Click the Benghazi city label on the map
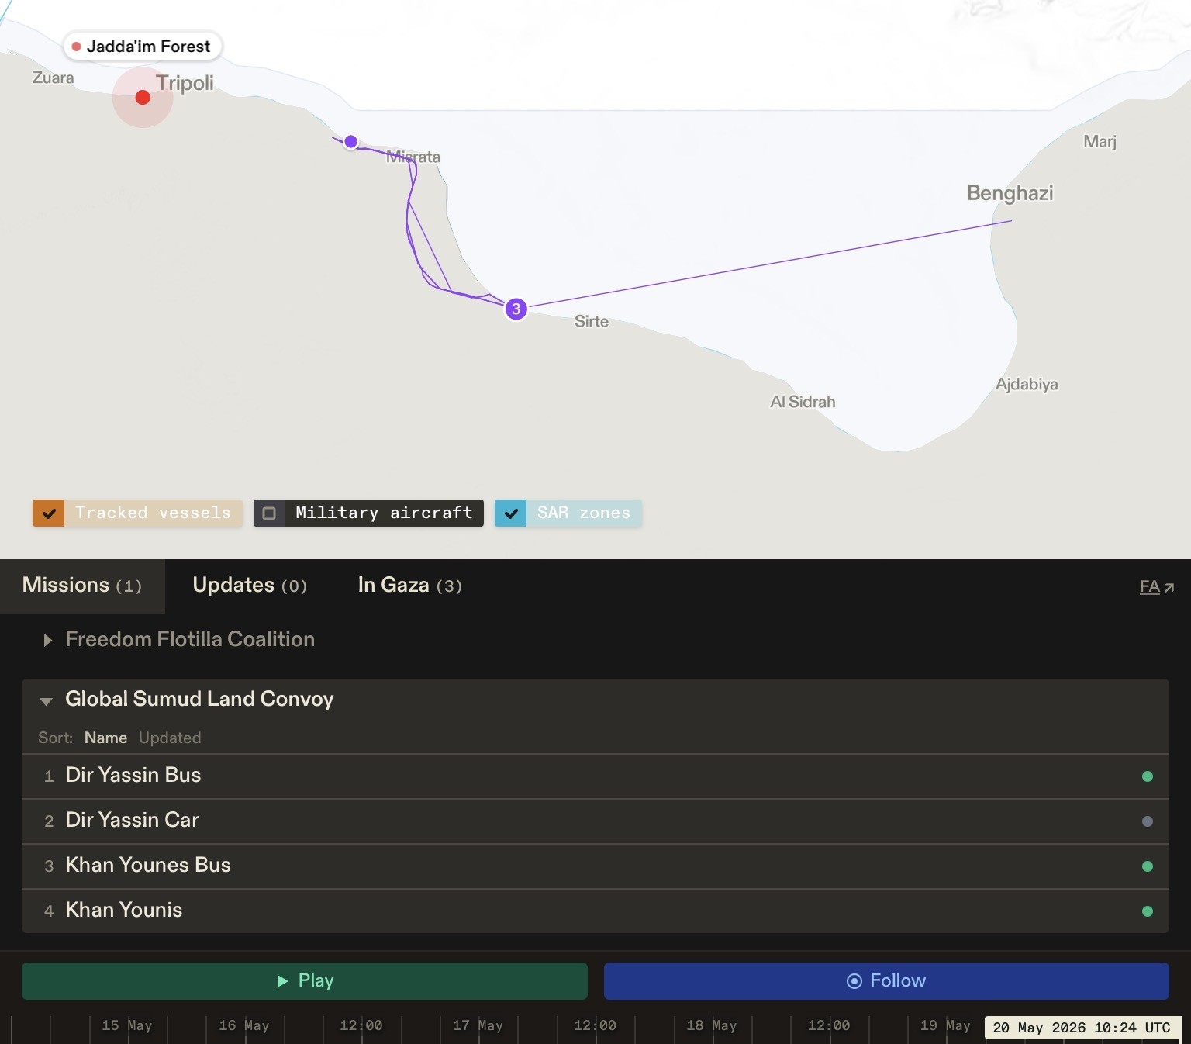Image resolution: width=1191 pixels, height=1044 pixels. point(1010,193)
